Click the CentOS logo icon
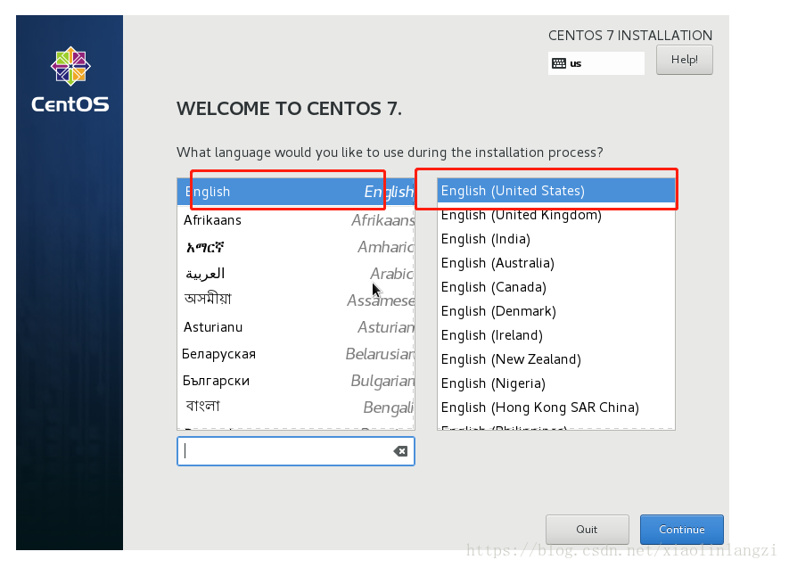The image size is (789, 568). 70,67
